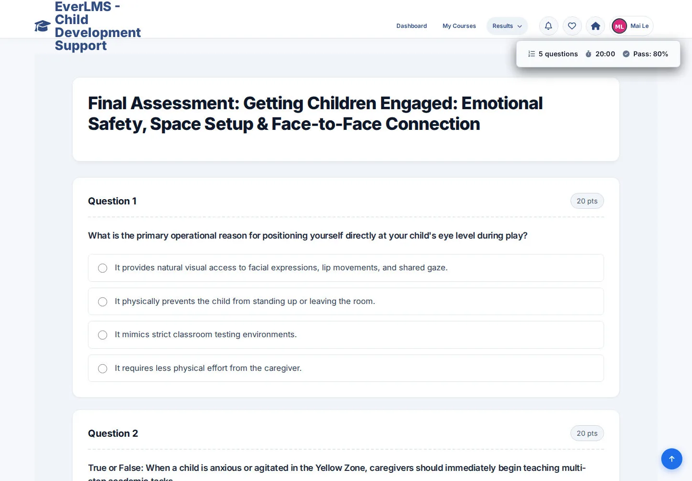
Task: Click the 'Question 2' heading
Action: pos(113,433)
